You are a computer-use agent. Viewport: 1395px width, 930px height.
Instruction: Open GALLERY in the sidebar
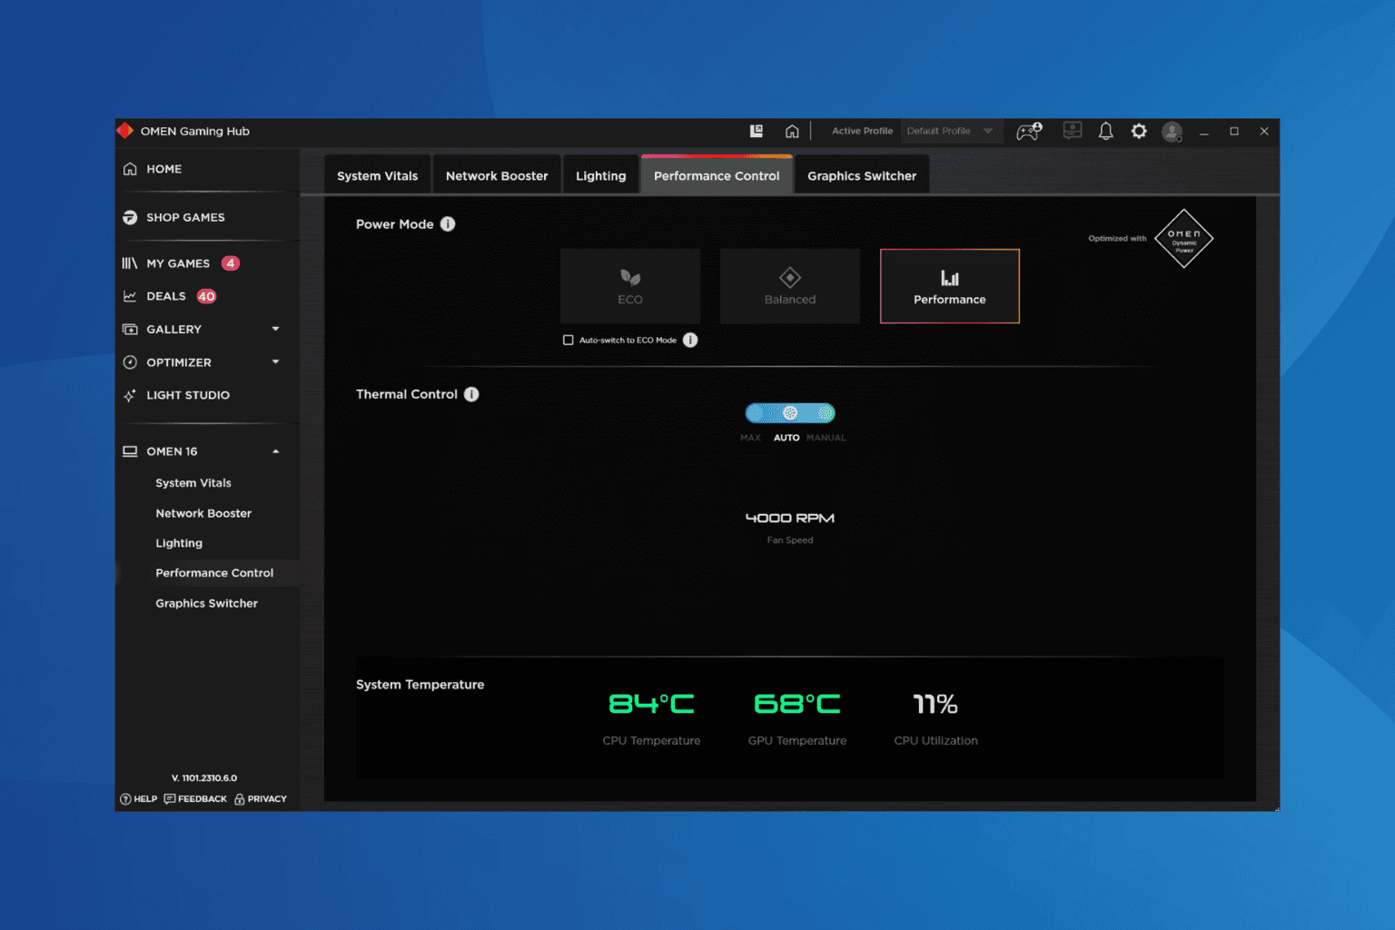pyautogui.click(x=173, y=329)
